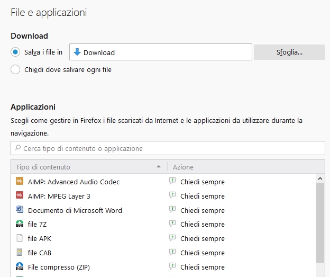
Task: Click the ZIP compressed file icon
Action: 20,266
